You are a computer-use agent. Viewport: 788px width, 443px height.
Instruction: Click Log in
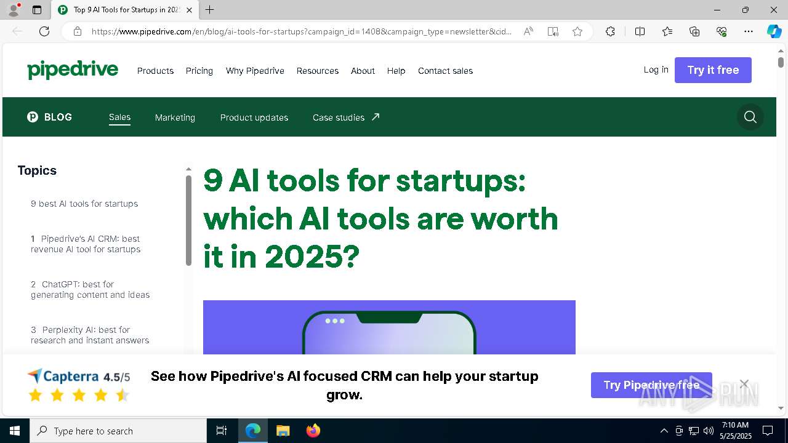tap(656, 70)
